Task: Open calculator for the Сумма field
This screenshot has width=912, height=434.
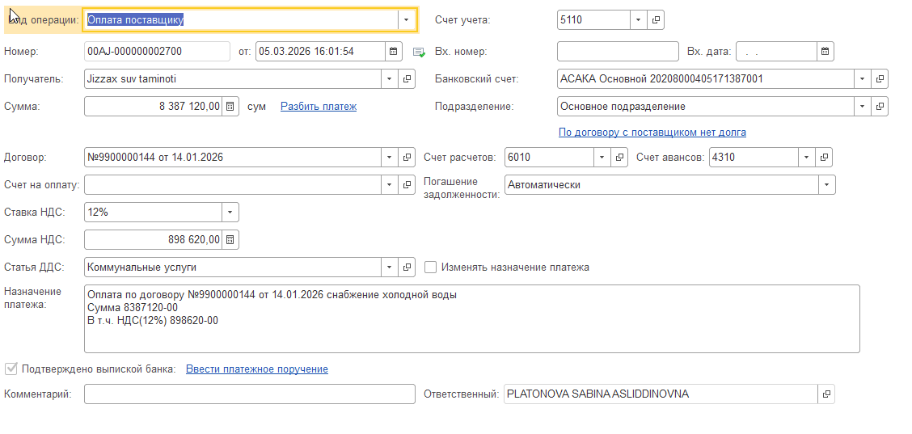Action: click(230, 106)
